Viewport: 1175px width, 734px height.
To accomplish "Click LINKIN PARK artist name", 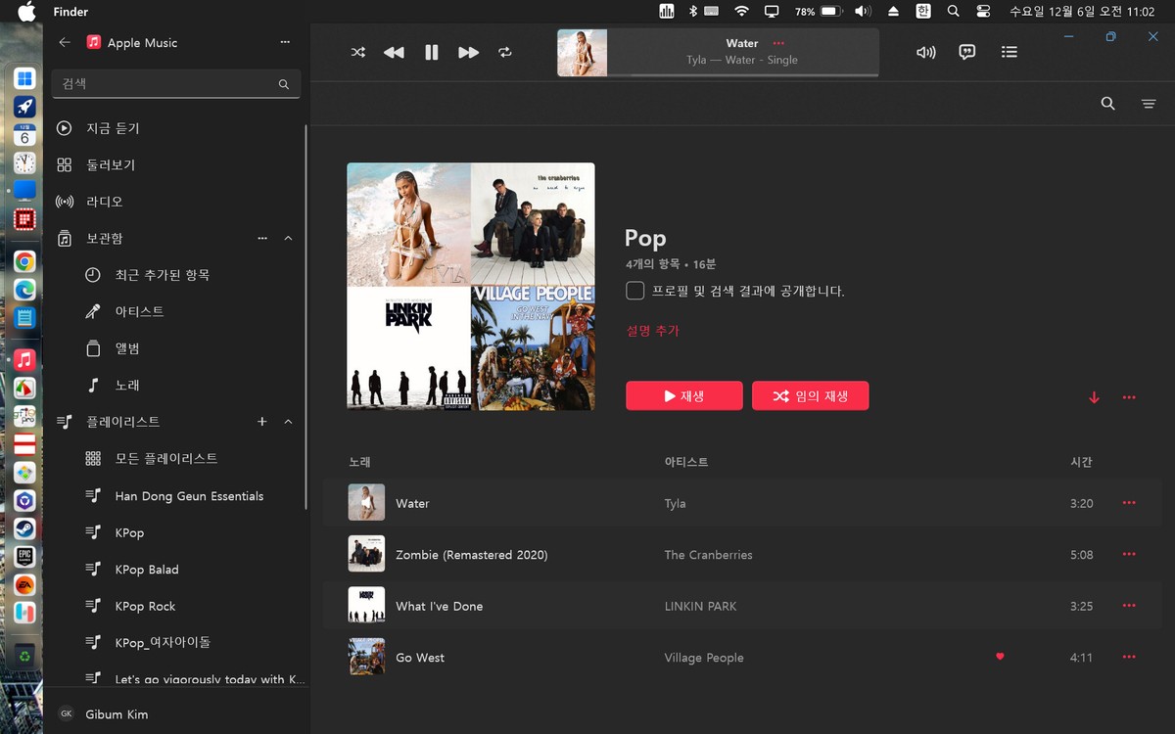I will click(x=700, y=606).
